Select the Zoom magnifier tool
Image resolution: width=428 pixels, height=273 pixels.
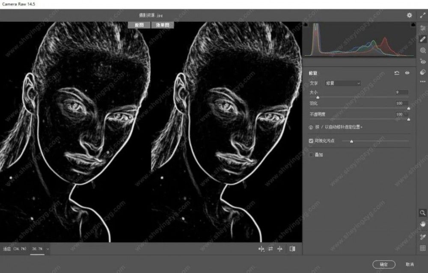(422, 212)
